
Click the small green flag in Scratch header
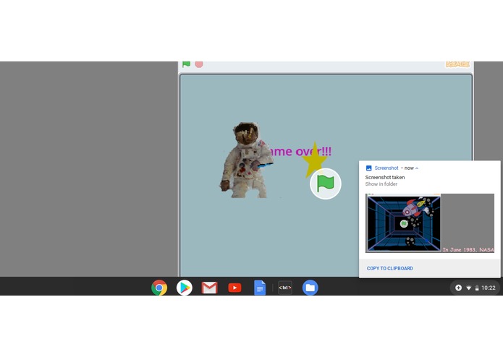[x=186, y=64]
